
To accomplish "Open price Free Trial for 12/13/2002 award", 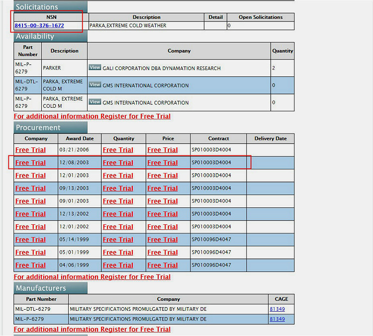I will (x=163, y=214).
